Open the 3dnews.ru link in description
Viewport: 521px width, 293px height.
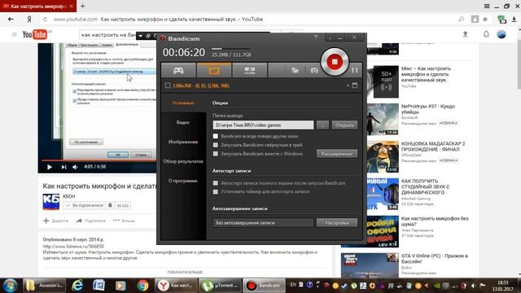tap(73, 247)
